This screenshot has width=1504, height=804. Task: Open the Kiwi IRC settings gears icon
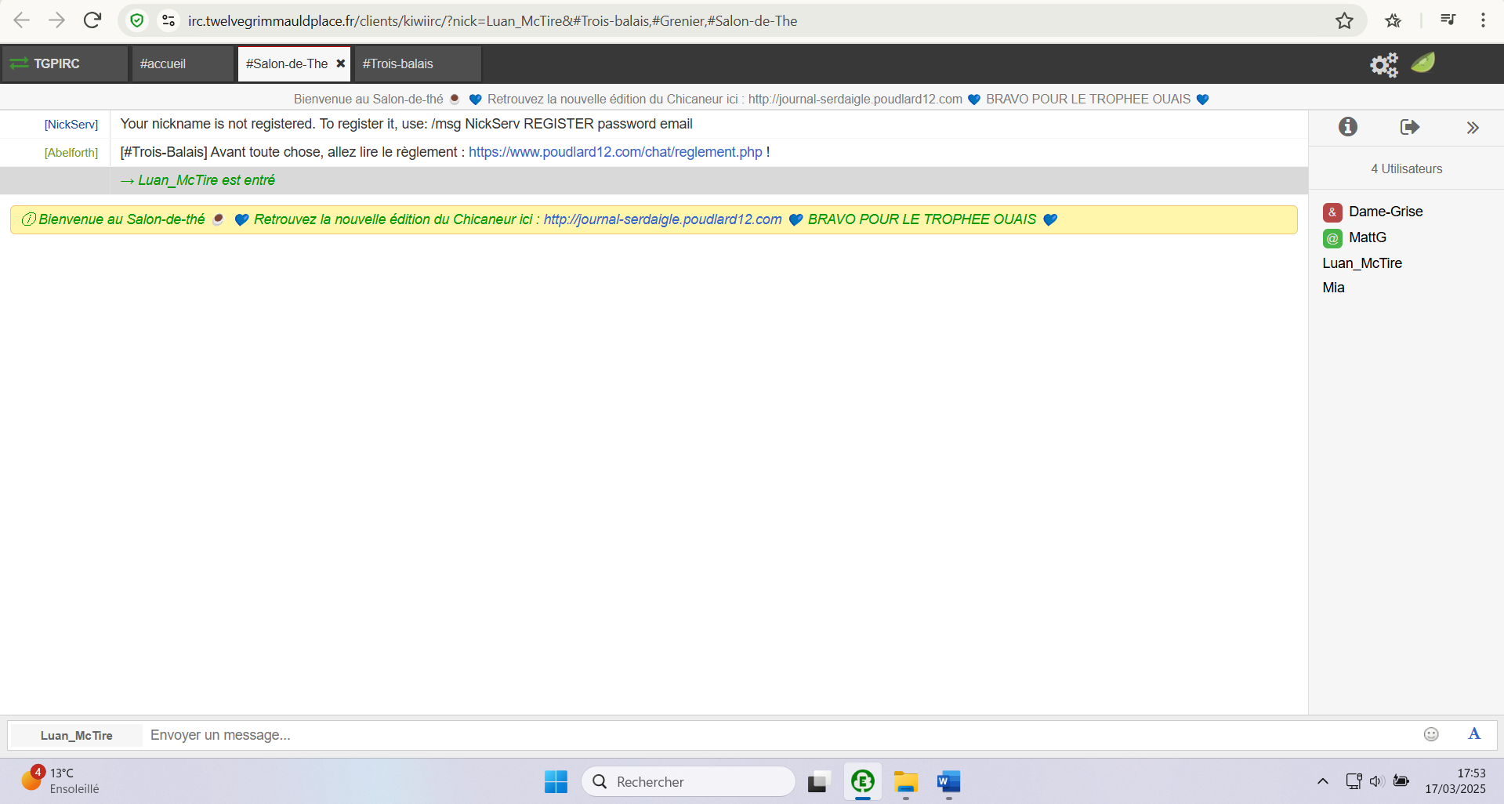pyautogui.click(x=1383, y=64)
